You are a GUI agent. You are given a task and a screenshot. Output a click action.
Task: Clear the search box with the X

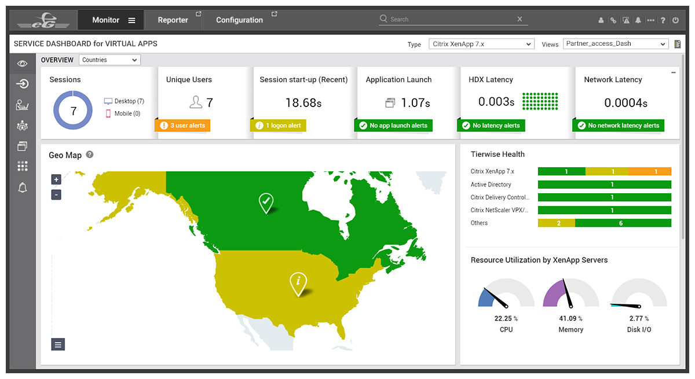coord(520,19)
